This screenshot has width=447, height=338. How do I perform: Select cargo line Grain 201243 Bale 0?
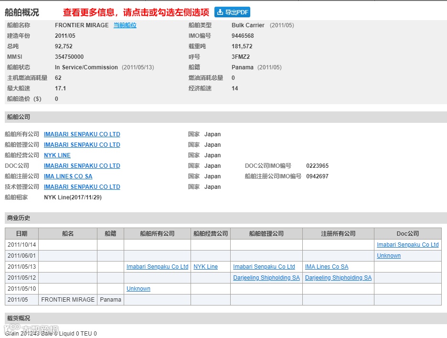point(32,334)
